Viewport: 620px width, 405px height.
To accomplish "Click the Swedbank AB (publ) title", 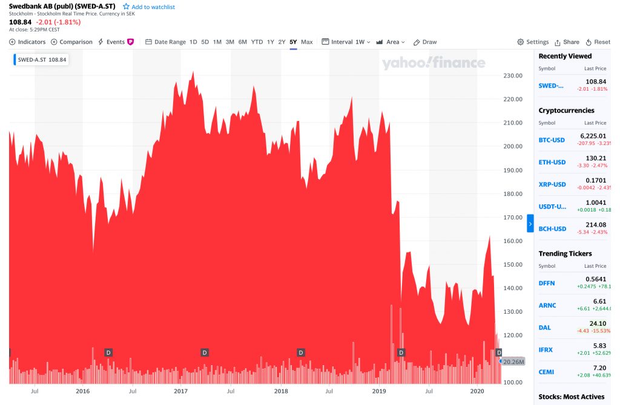I will tap(62, 6).
